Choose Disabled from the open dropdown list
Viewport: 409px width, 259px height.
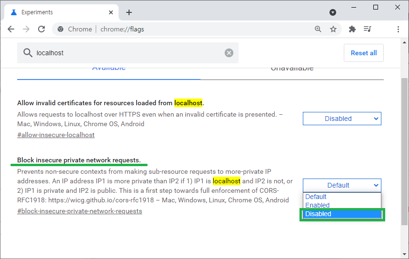coord(342,214)
